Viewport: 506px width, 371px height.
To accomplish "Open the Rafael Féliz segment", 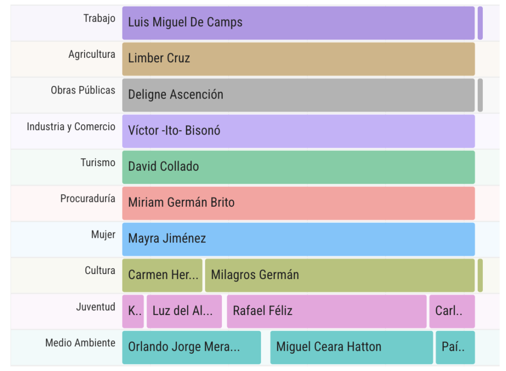I will (327, 311).
